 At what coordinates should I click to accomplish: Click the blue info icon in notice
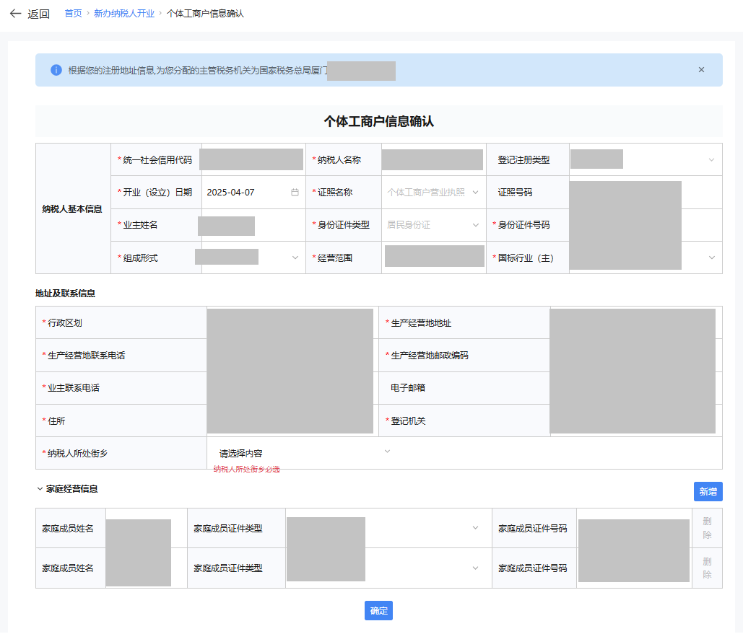pyautogui.click(x=56, y=70)
